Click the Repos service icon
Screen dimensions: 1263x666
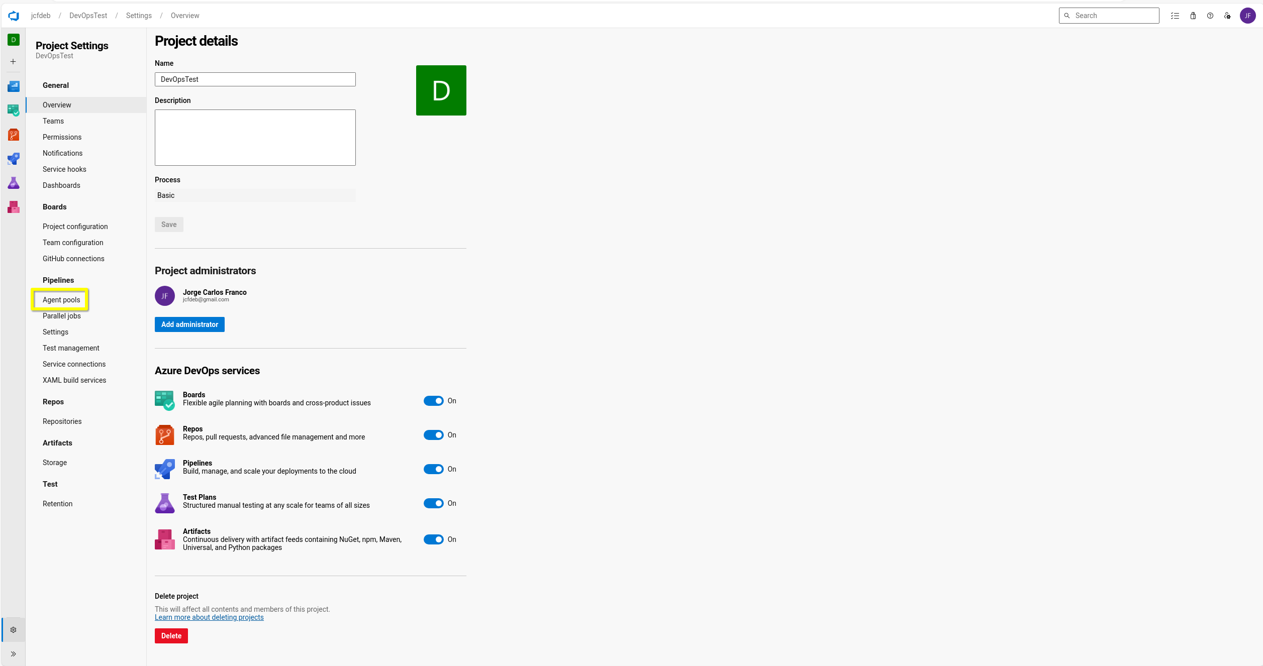coord(165,435)
